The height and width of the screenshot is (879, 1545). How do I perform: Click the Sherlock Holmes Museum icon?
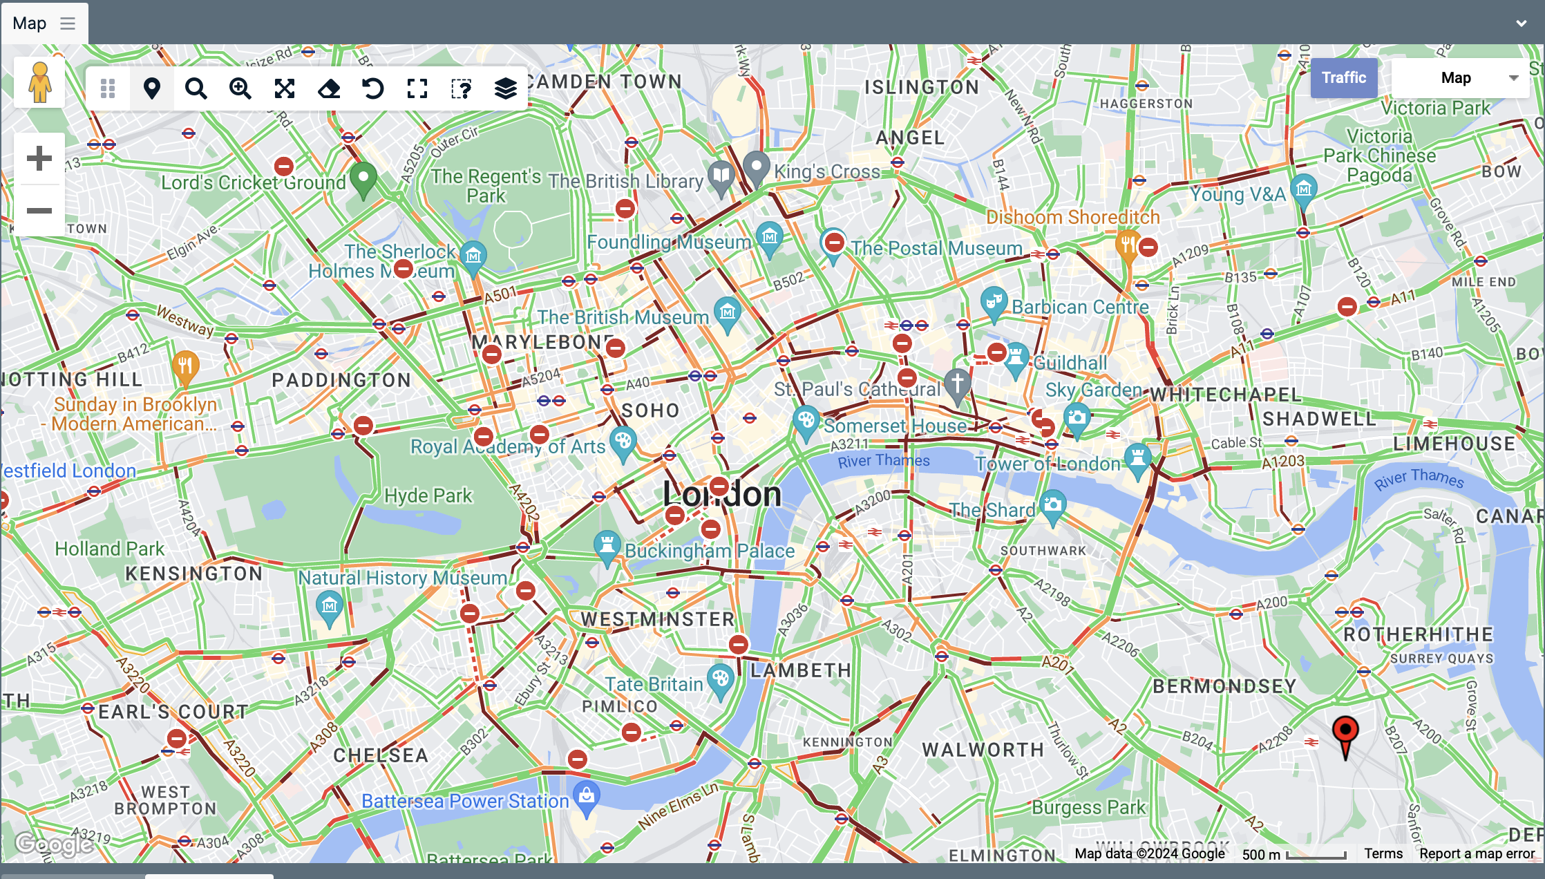pyautogui.click(x=473, y=259)
